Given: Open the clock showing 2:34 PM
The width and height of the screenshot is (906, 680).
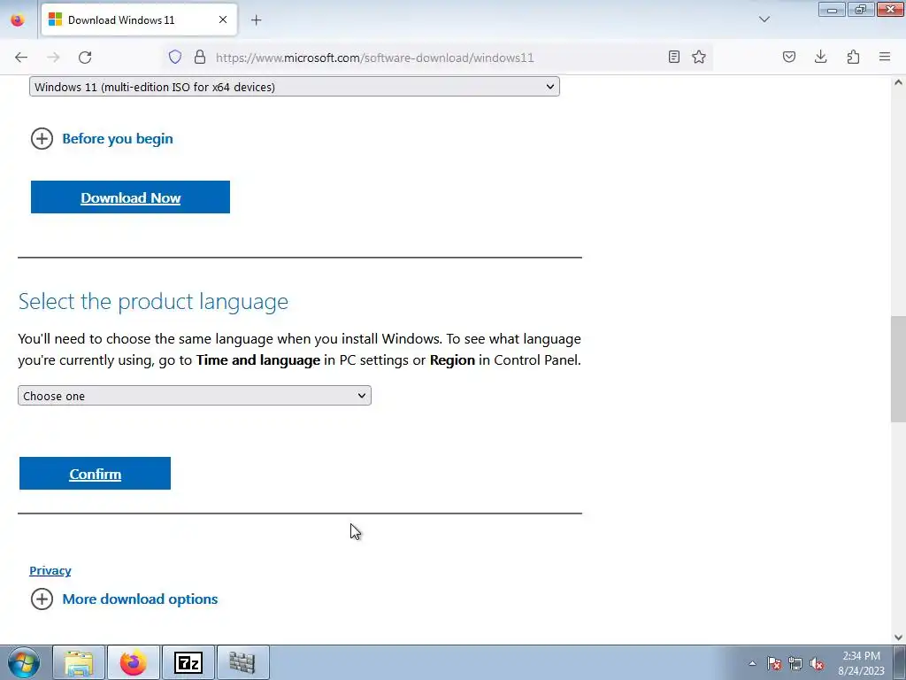Looking at the screenshot, I should click(x=861, y=663).
